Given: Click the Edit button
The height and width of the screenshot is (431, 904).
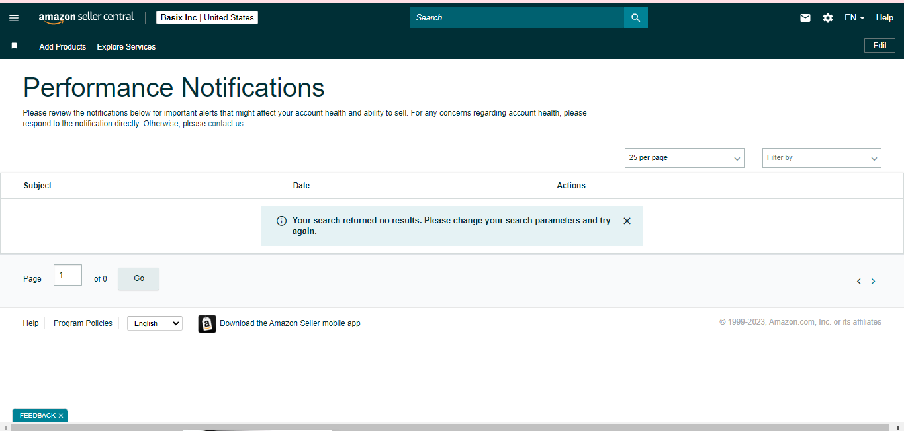Looking at the screenshot, I should click(x=880, y=46).
